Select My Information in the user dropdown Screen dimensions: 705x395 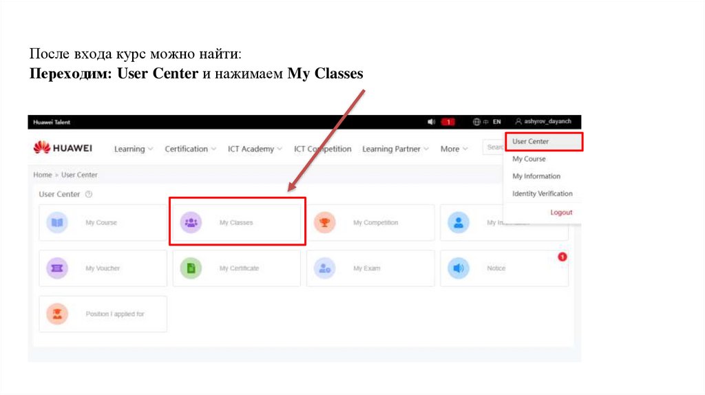click(x=536, y=176)
